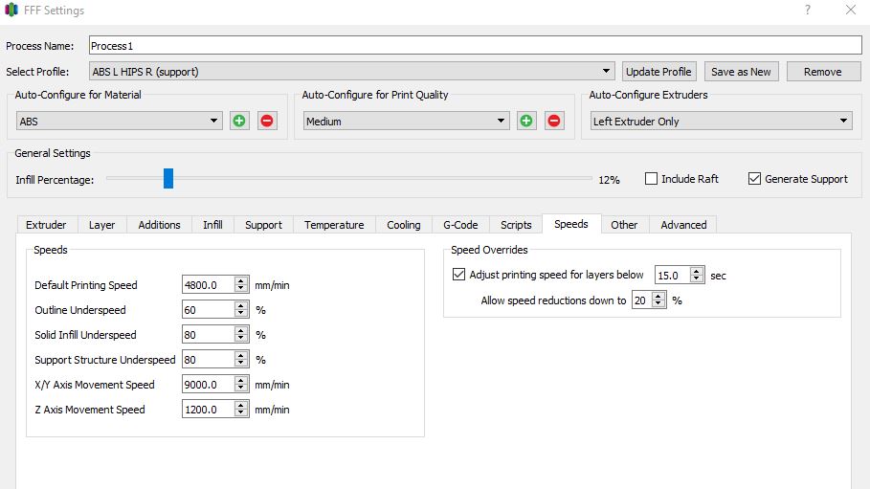This screenshot has height=489, width=870.
Task: Uncheck the Generate Support checkbox
Action: 755,179
